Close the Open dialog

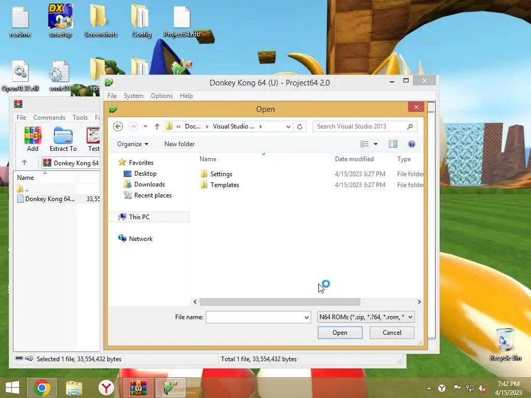pyautogui.click(x=416, y=107)
